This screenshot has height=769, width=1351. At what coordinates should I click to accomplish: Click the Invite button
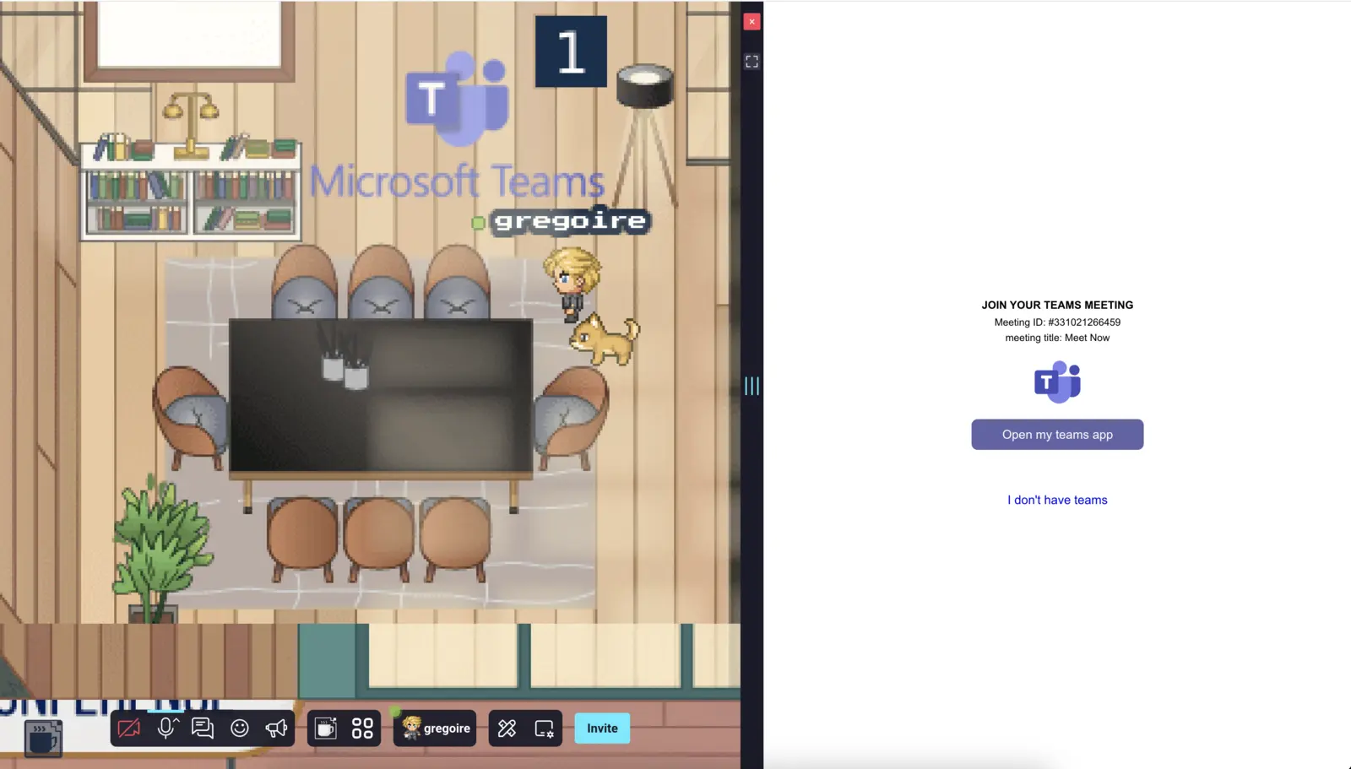pyautogui.click(x=602, y=728)
